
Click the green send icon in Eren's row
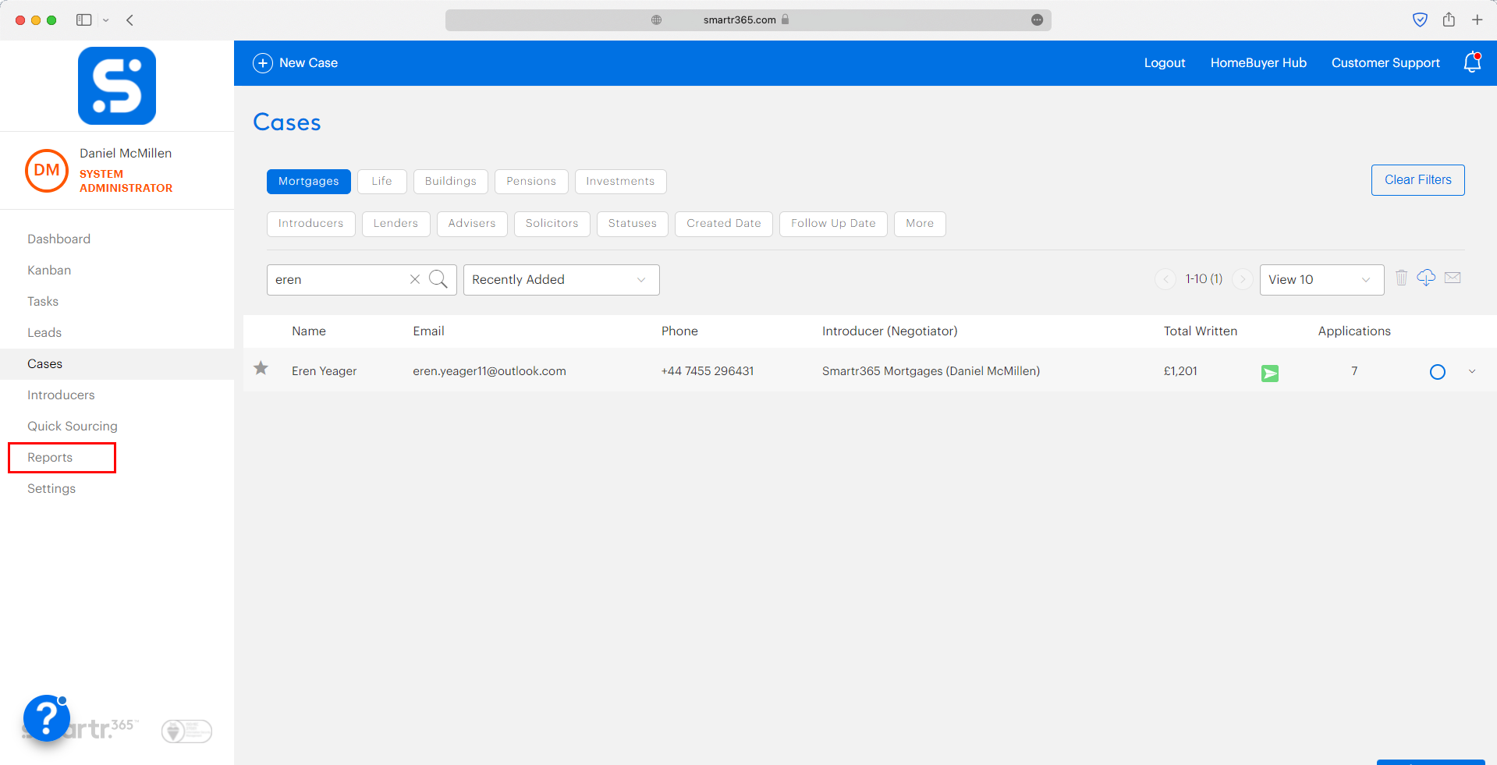[x=1270, y=374]
